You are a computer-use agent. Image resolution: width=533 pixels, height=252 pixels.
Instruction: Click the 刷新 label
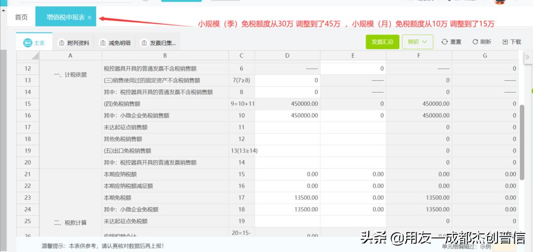[x=486, y=42]
